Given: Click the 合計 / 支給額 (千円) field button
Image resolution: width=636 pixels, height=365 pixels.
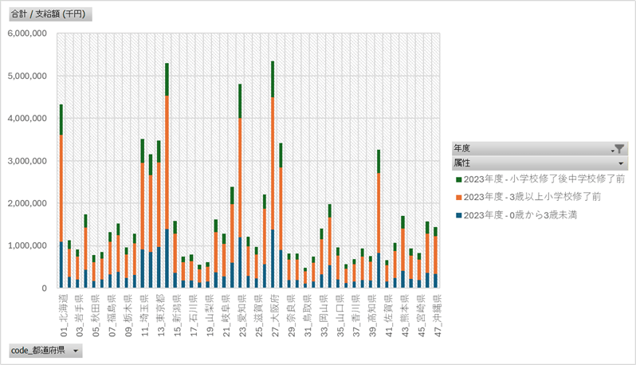Looking at the screenshot, I should tap(49, 14).
